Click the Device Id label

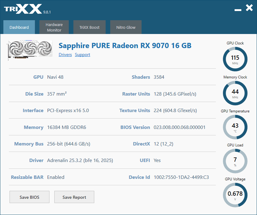click(139, 177)
